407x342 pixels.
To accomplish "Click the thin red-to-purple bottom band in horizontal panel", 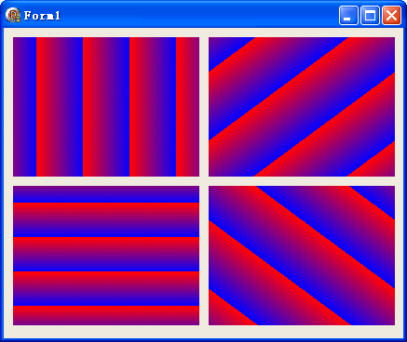I will tap(106, 315).
